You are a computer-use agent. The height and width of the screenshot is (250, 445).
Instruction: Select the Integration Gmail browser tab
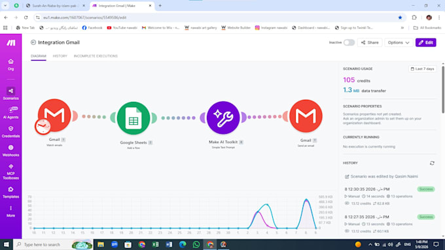click(x=122, y=6)
